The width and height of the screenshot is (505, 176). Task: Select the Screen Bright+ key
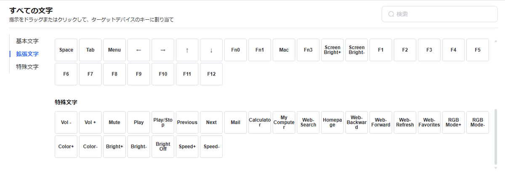(332, 50)
